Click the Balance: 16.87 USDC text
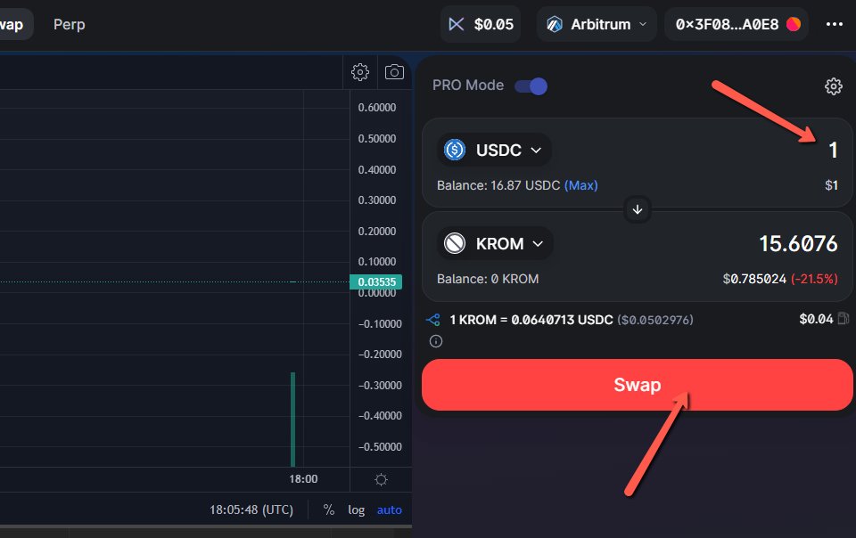The image size is (856, 538). click(498, 185)
